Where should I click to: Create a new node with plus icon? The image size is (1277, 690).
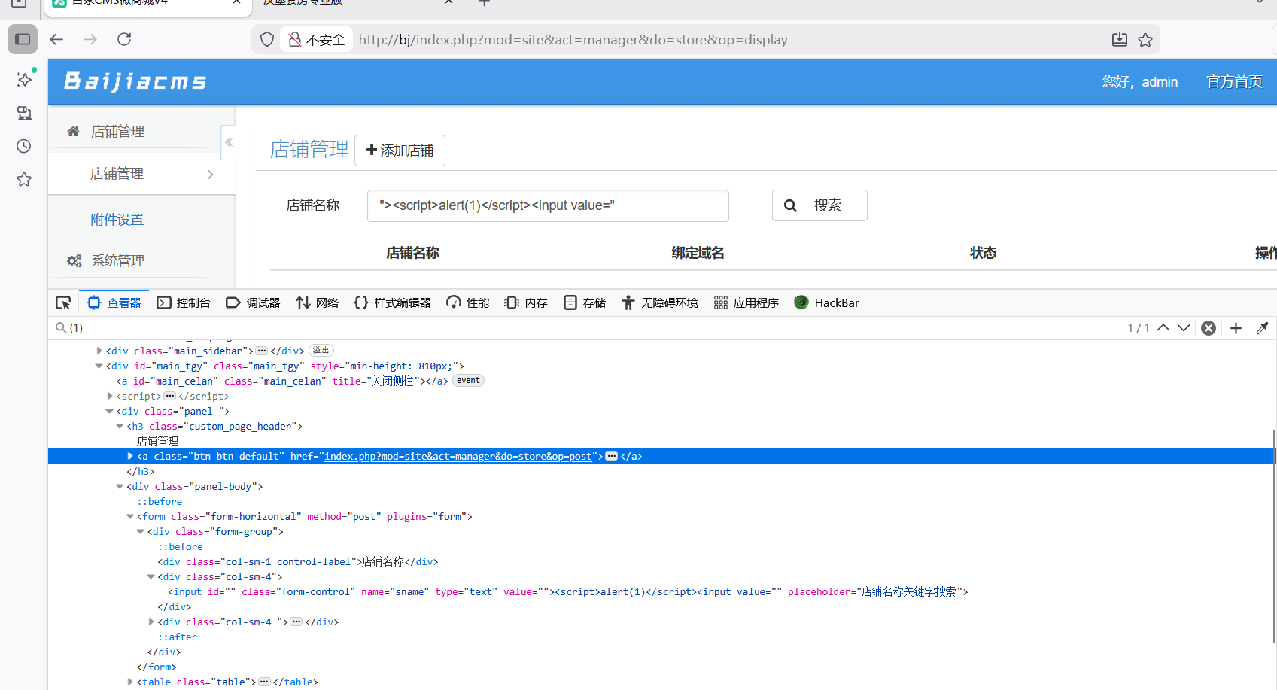[x=1236, y=328]
